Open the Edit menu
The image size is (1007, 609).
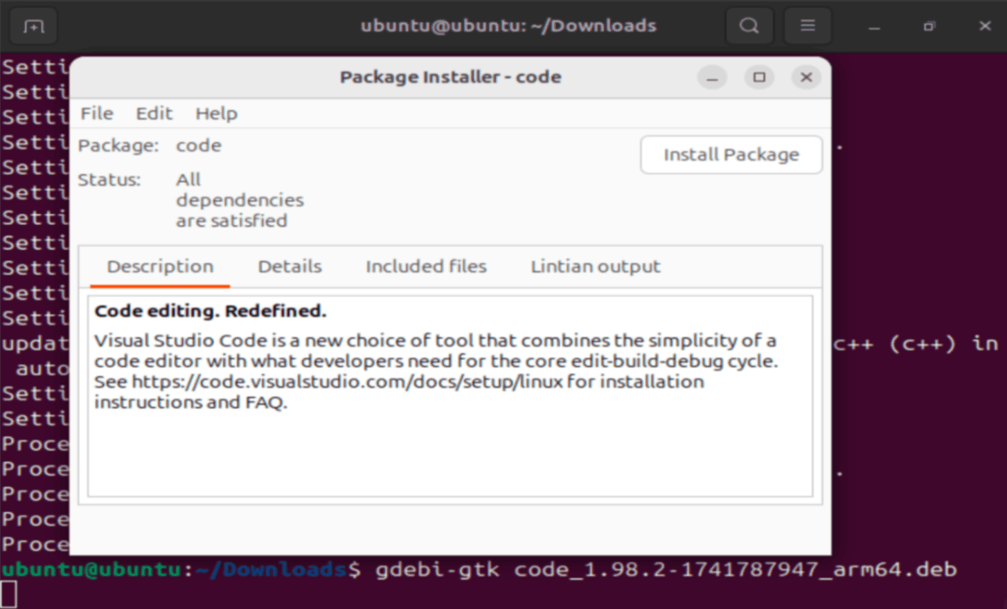(154, 113)
